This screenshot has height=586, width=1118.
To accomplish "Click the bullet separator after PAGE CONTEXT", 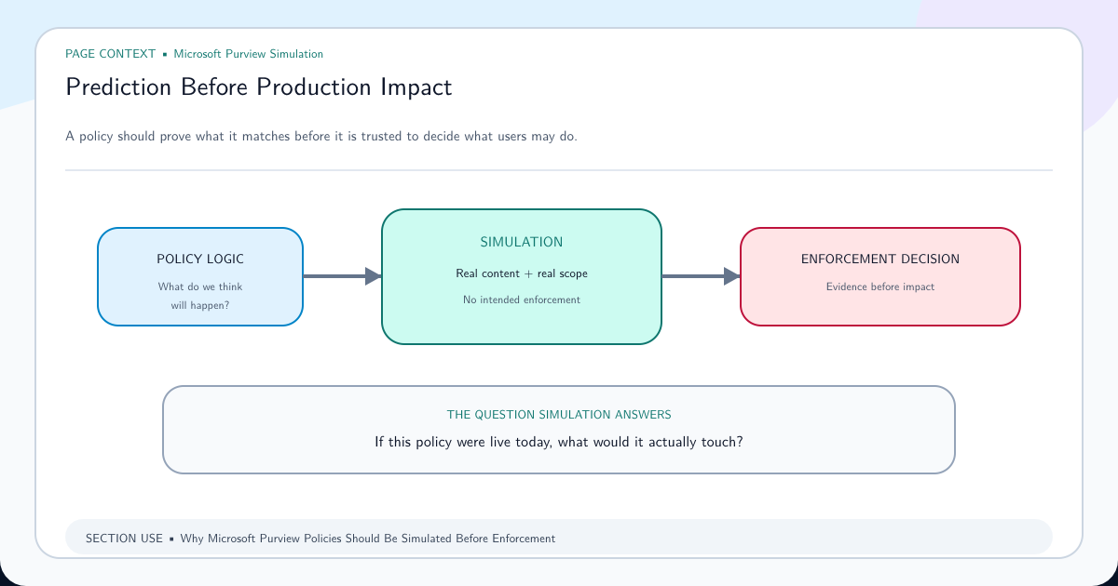I will 165,55.
